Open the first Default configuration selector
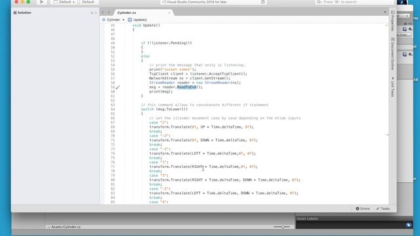 click(64, 2)
